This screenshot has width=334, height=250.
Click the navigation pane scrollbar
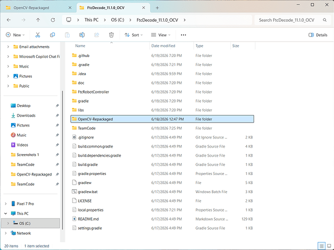(62, 159)
